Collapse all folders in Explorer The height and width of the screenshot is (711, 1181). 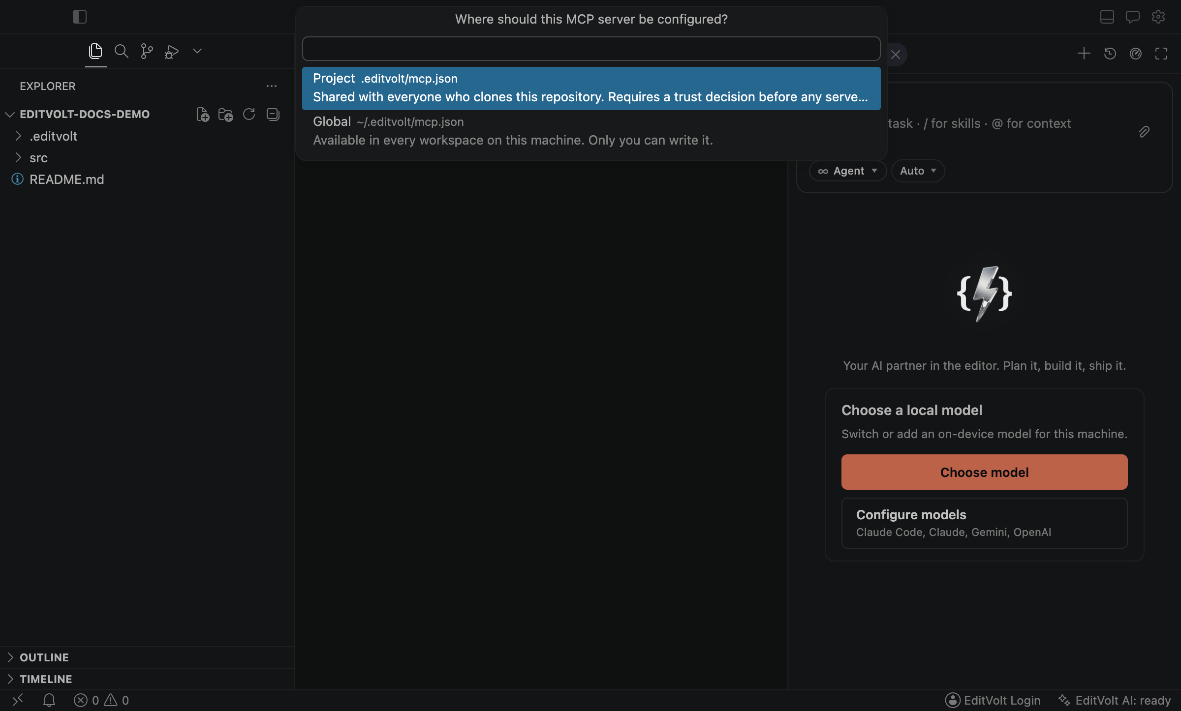[273, 115]
